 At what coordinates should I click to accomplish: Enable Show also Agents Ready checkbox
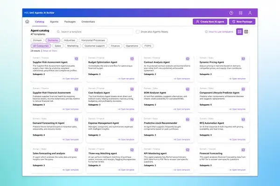coord(137,32)
